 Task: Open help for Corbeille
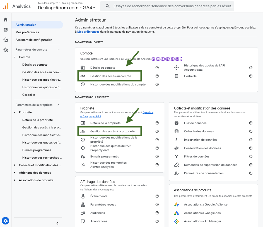(x=251, y=76)
